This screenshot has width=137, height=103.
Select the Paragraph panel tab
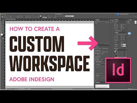pyautogui.click(x=117, y=33)
